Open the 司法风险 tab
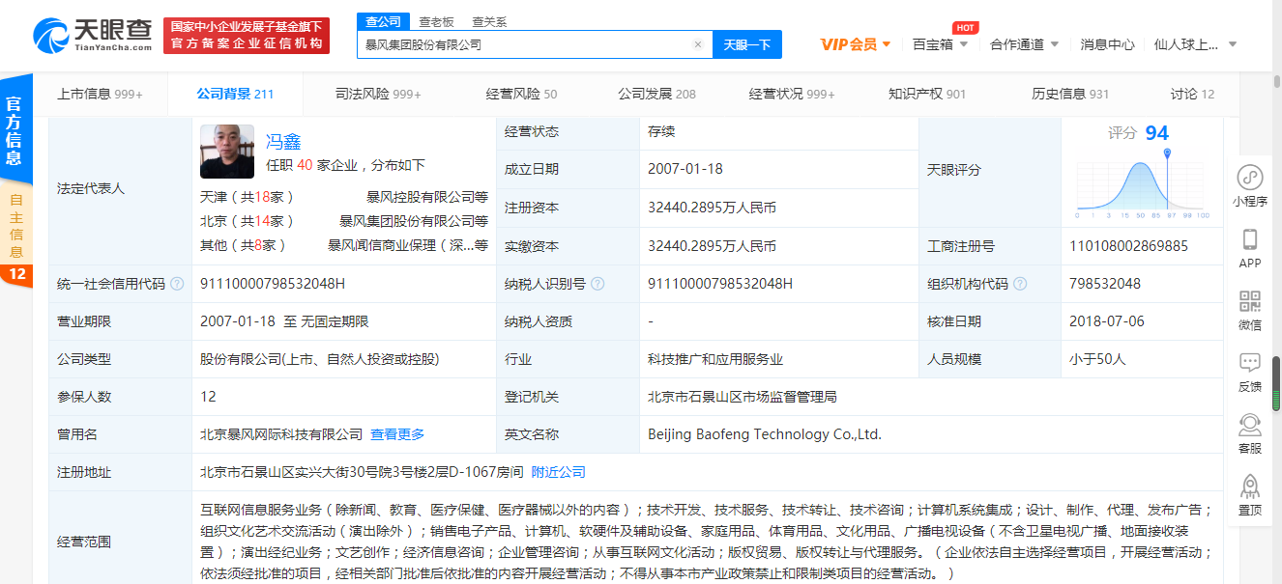The image size is (1282, 584). (x=378, y=94)
